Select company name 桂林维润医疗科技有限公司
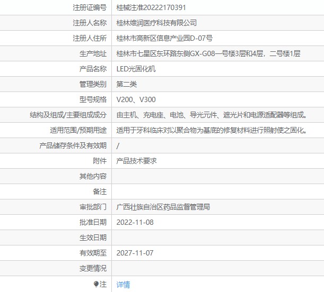This screenshot has height=292, width=324. (156, 23)
